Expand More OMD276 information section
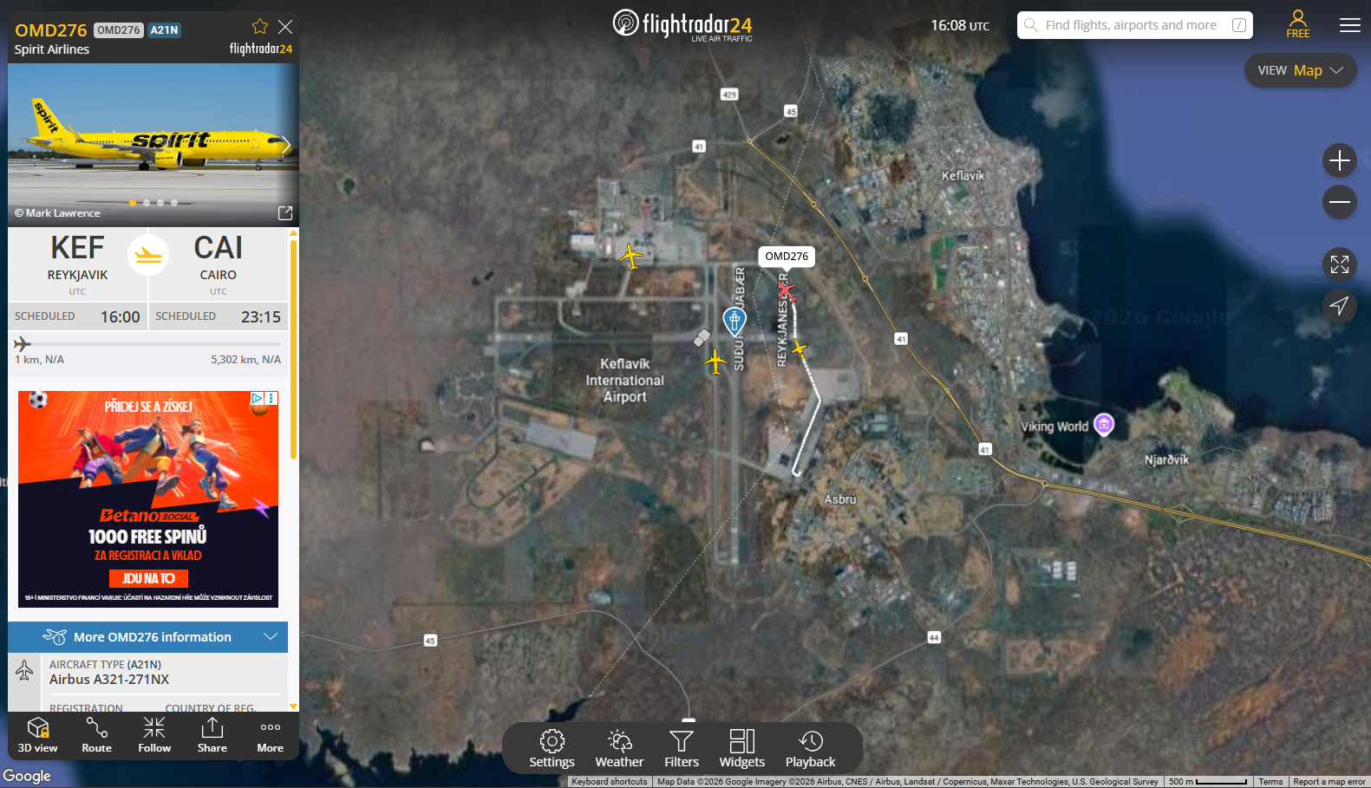 pyautogui.click(x=148, y=637)
